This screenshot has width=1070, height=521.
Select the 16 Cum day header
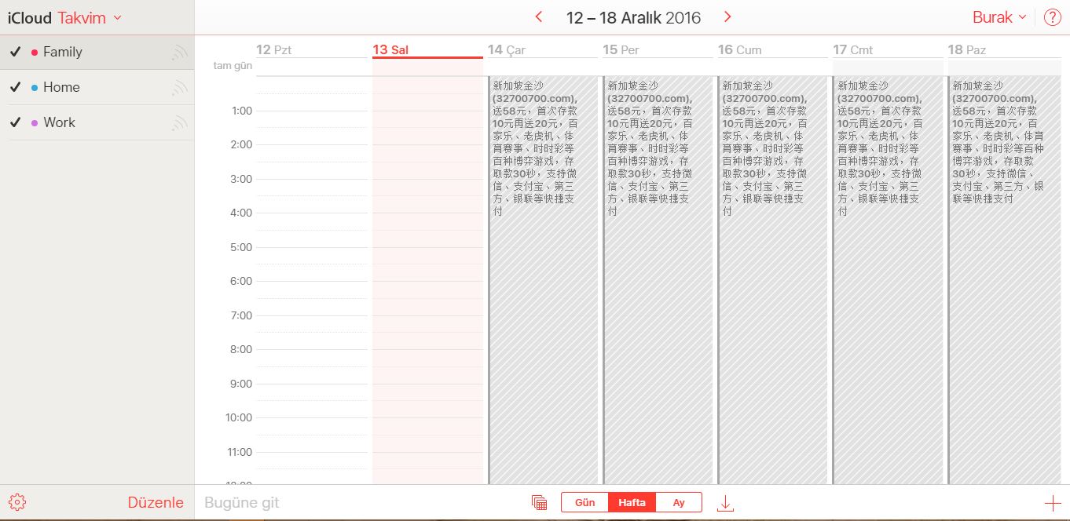(x=739, y=49)
